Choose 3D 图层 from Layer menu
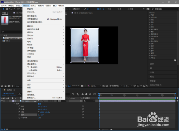This screenshot has height=131, width=179. coord(44,48)
